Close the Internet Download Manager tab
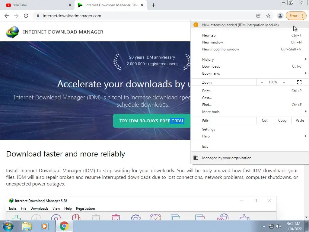 [x=142, y=5]
